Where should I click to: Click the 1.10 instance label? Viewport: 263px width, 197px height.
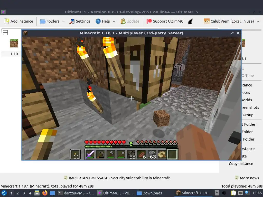click(x=14, y=54)
